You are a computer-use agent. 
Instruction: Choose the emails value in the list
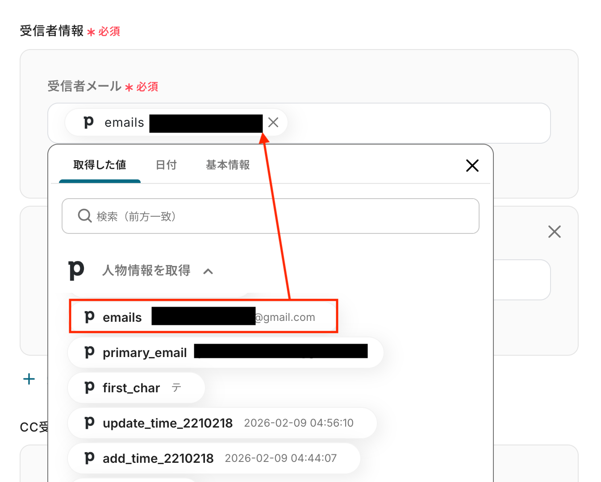tap(204, 316)
